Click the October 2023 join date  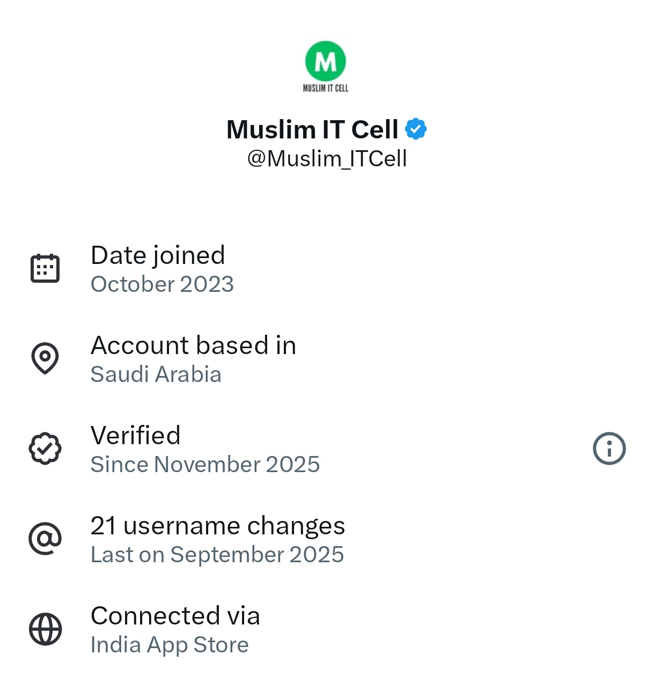pos(162,284)
